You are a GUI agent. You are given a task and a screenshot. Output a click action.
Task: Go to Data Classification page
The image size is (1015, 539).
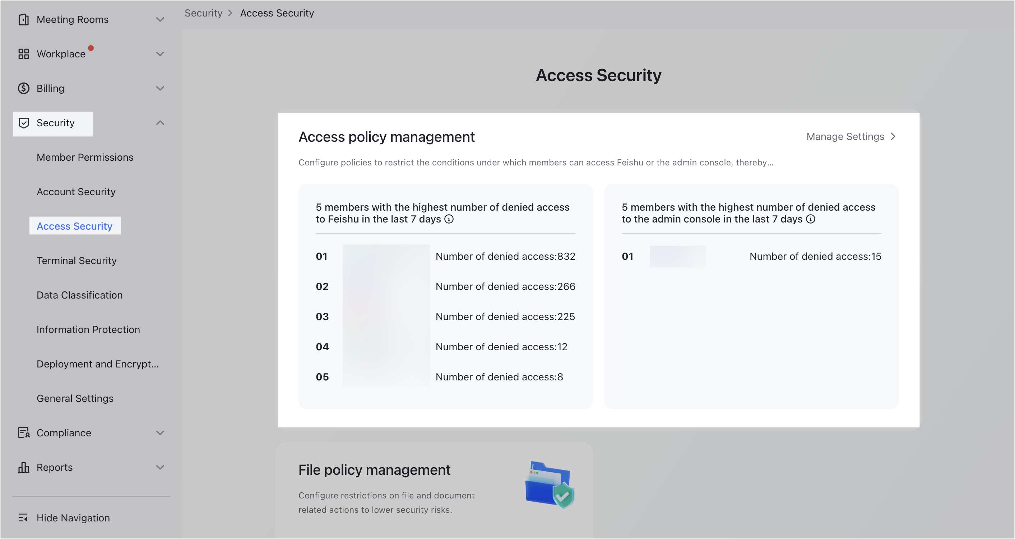[80, 295]
